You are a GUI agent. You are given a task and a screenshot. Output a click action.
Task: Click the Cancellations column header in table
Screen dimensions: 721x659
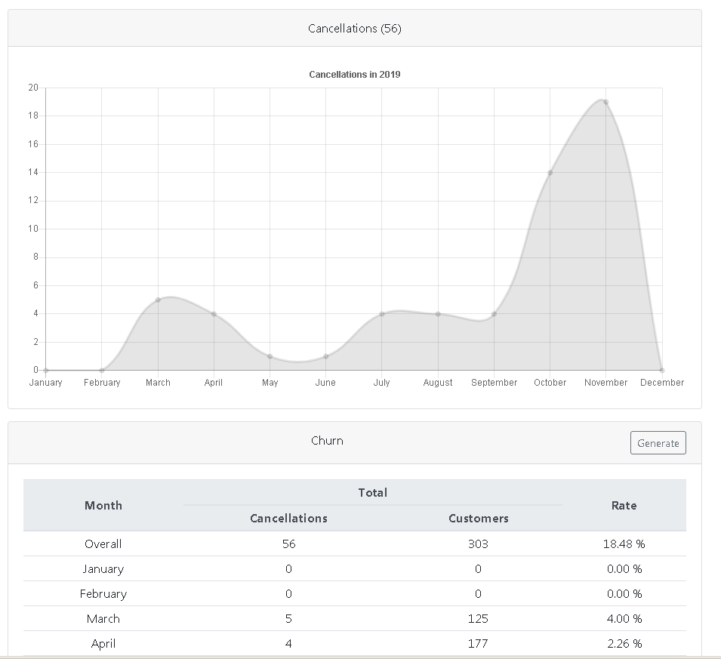click(288, 519)
